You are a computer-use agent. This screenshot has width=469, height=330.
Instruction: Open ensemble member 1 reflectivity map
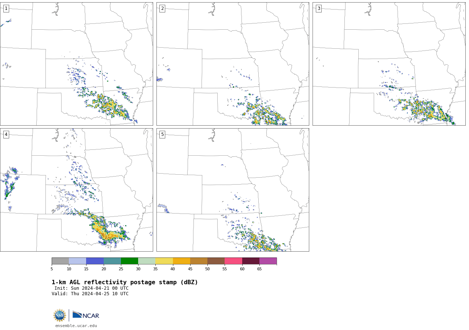click(x=77, y=64)
